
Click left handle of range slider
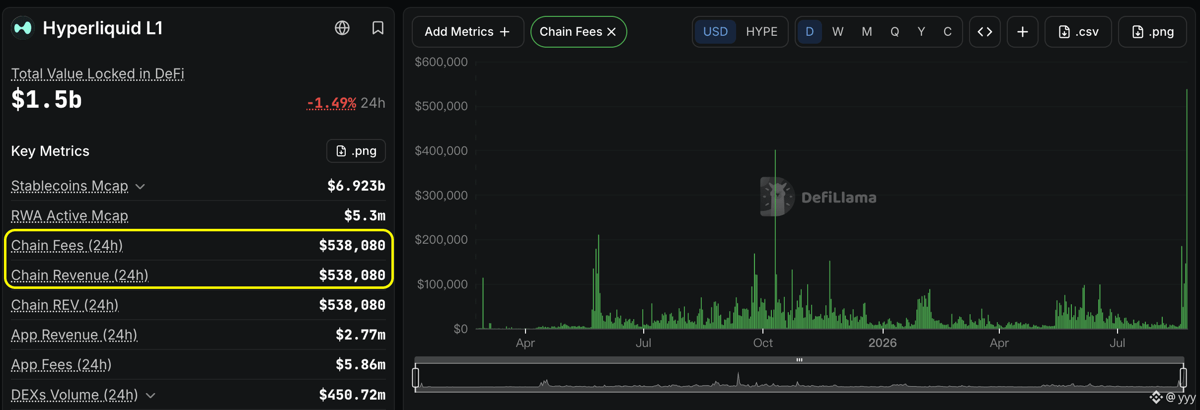tap(416, 377)
